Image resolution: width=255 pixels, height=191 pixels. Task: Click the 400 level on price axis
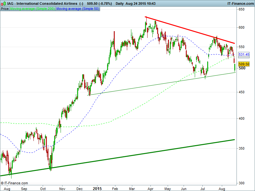pyautogui.click(x=242, y=119)
